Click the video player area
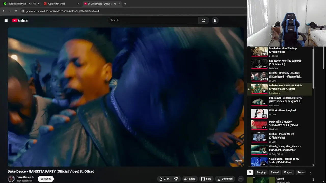The height and width of the screenshot is (183, 326). [x=126, y=97]
